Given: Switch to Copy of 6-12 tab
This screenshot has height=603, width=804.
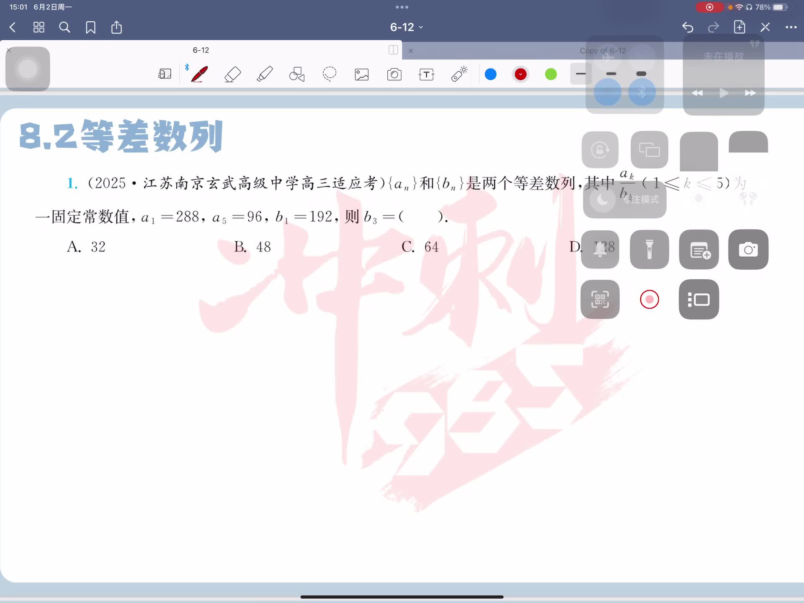Looking at the screenshot, I should coord(602,51).
